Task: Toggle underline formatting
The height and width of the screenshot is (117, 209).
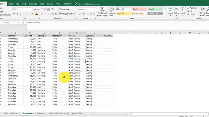Action: click(x=20, y=14)
